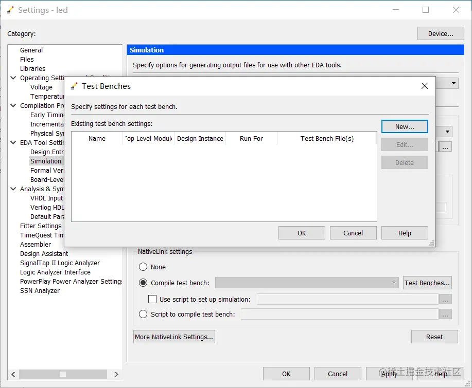Select Temperature category in tree
This screenshot has width=472, height=388.
(x=47, y=97)
